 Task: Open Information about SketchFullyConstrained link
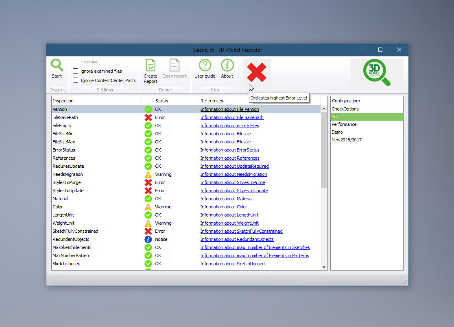pos(242,231)
